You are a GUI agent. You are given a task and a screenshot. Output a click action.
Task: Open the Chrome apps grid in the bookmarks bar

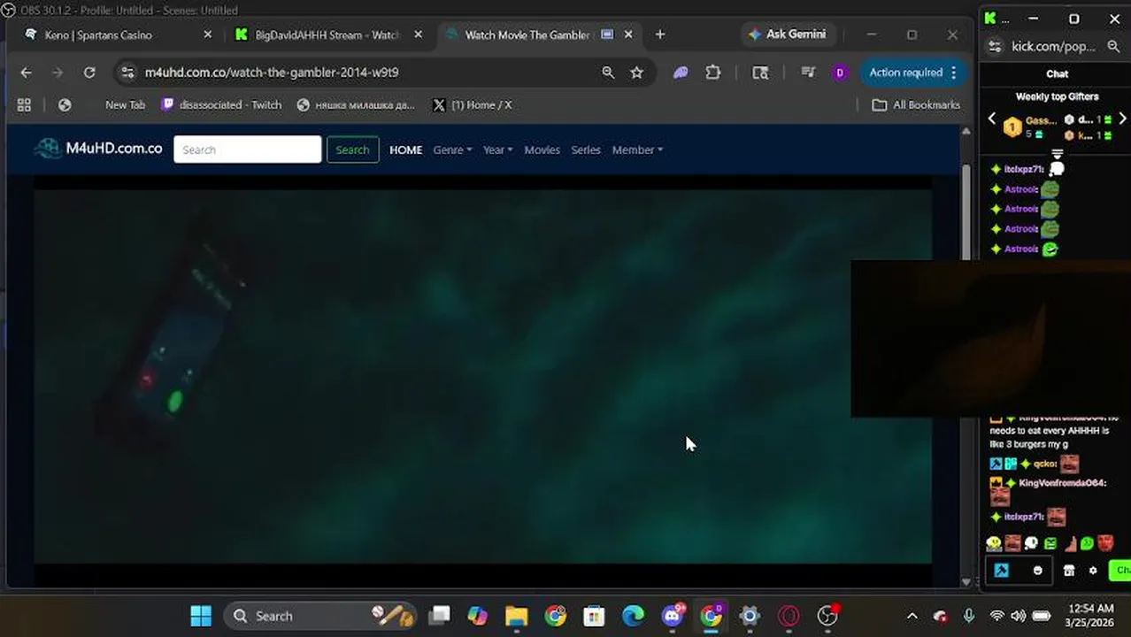click(24, 104)
